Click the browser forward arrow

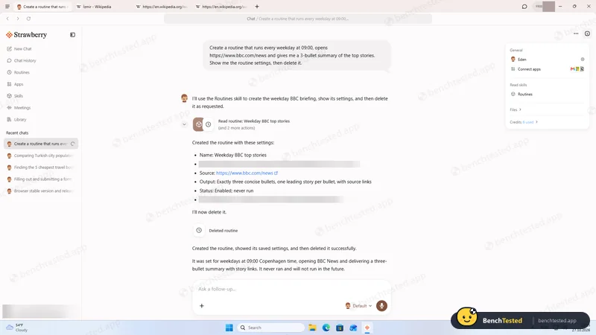click(17, 18)
